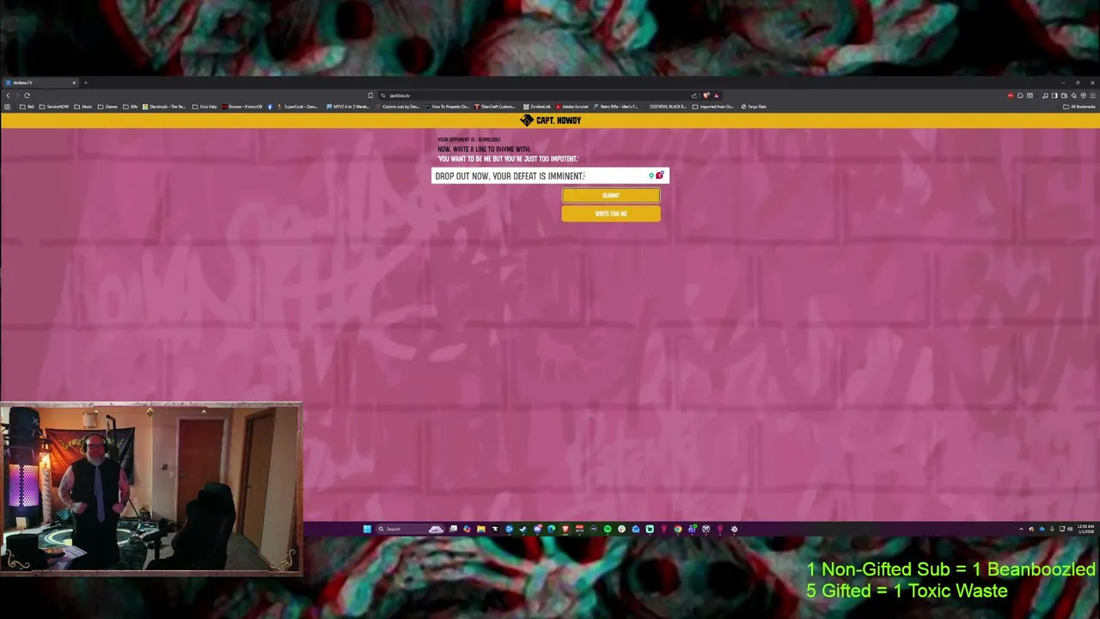Select the Jackbox.TV browser tab

point(39,83)
